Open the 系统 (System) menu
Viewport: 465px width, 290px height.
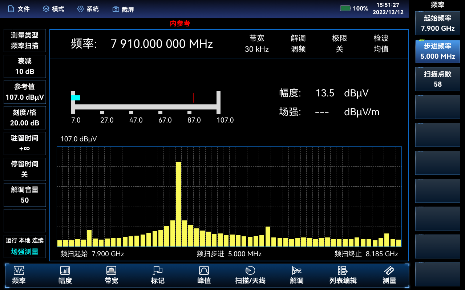coord(88,9)
